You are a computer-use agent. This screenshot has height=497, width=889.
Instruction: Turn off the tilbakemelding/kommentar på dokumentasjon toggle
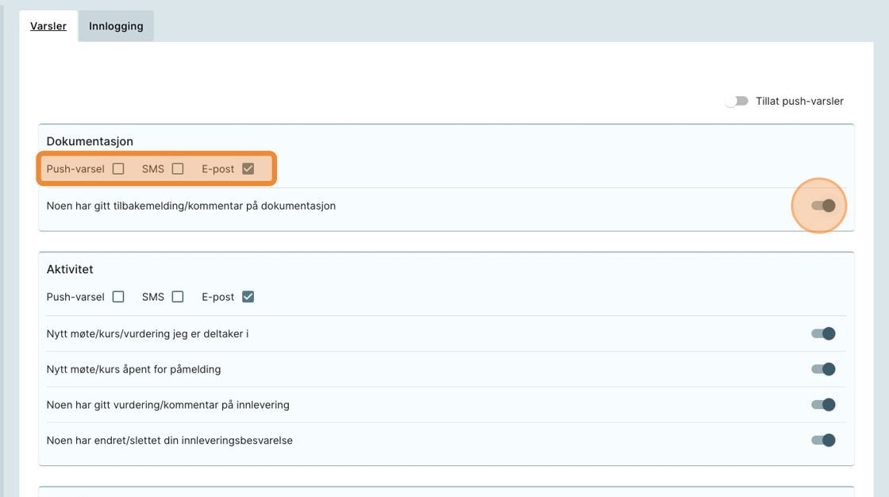pyautogui.click(x=823, y=206)
